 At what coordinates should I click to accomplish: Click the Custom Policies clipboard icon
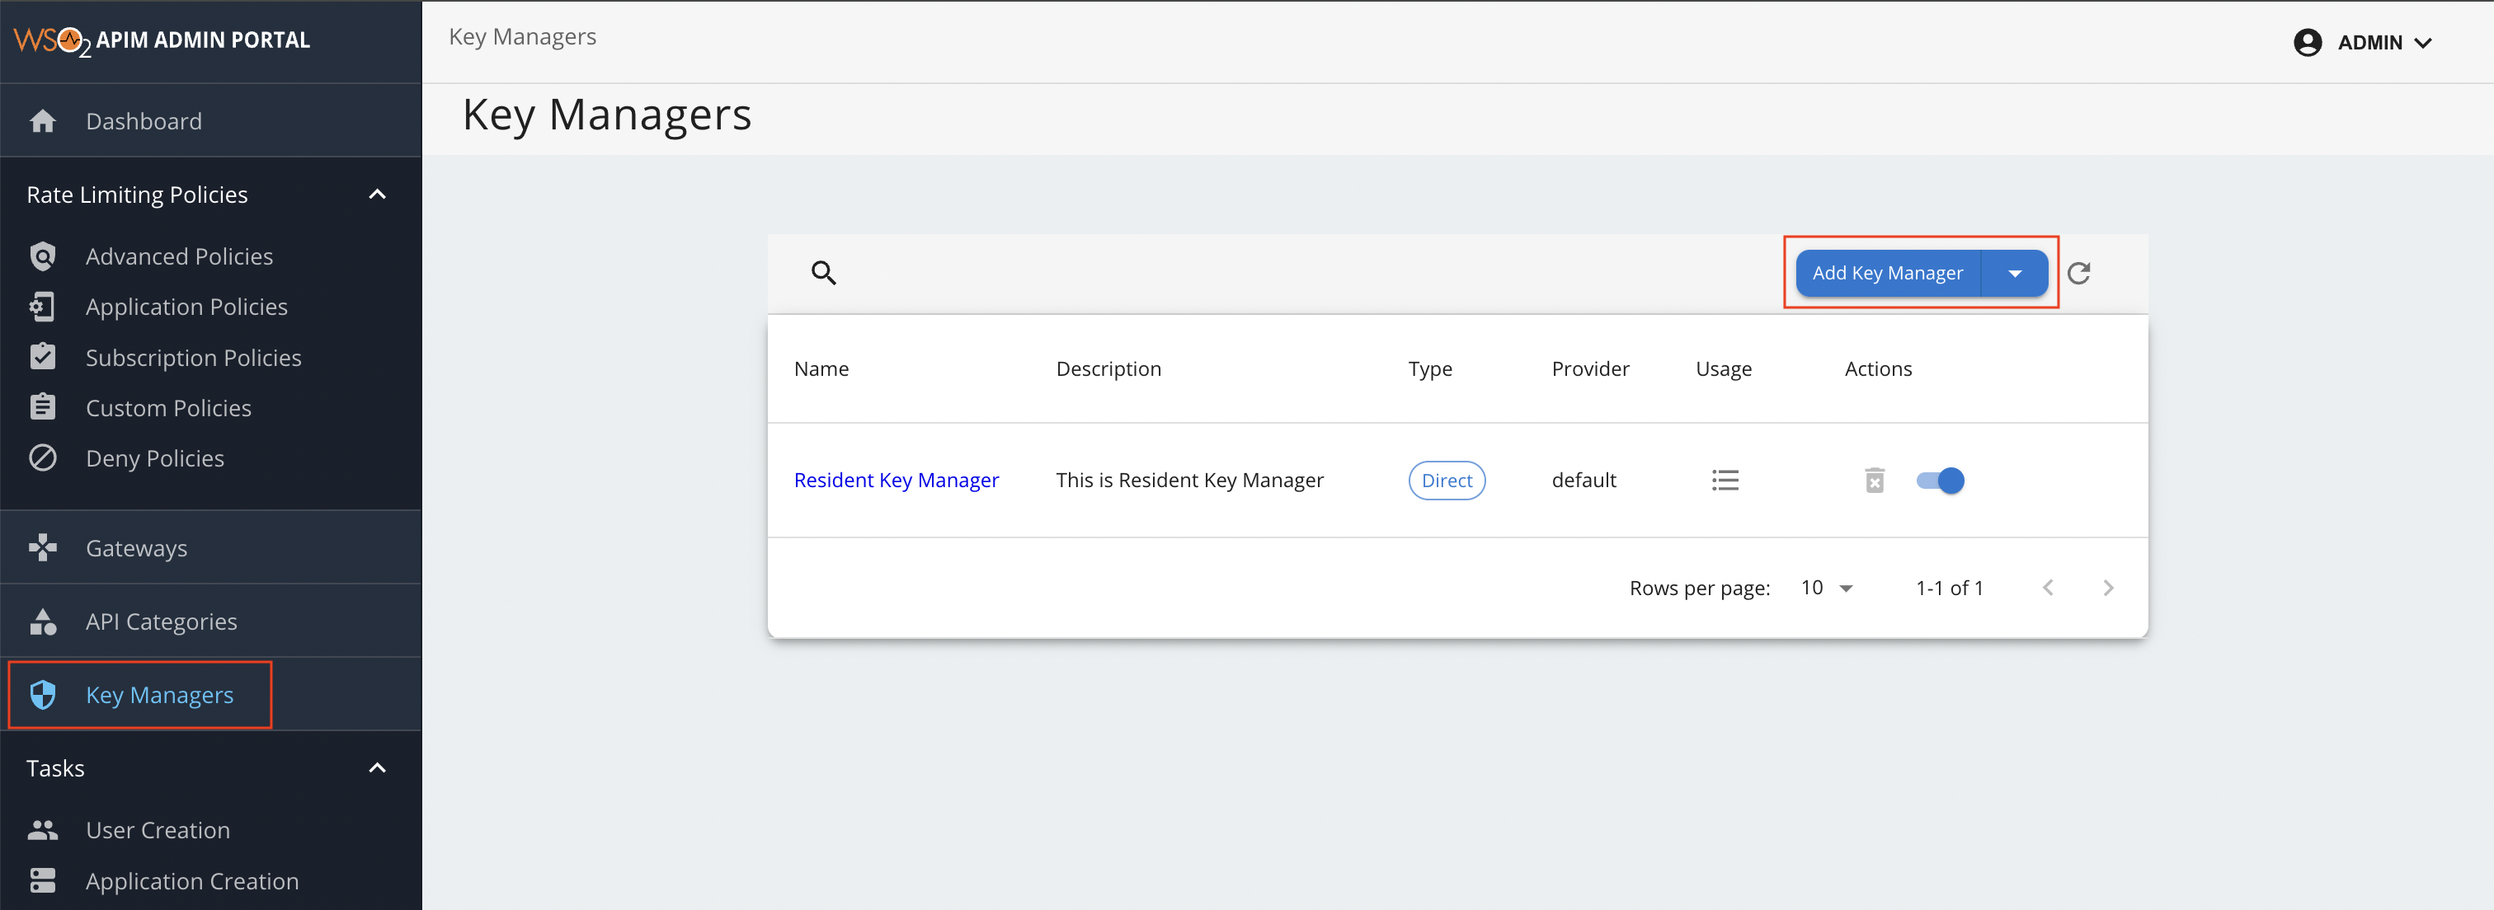[43, 406]
